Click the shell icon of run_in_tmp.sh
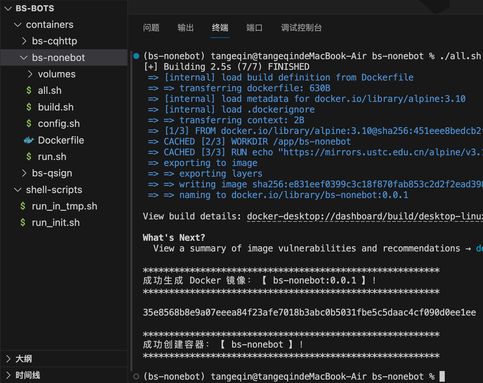The height and width of the screenshot is (383, 483). pos(23,206)
